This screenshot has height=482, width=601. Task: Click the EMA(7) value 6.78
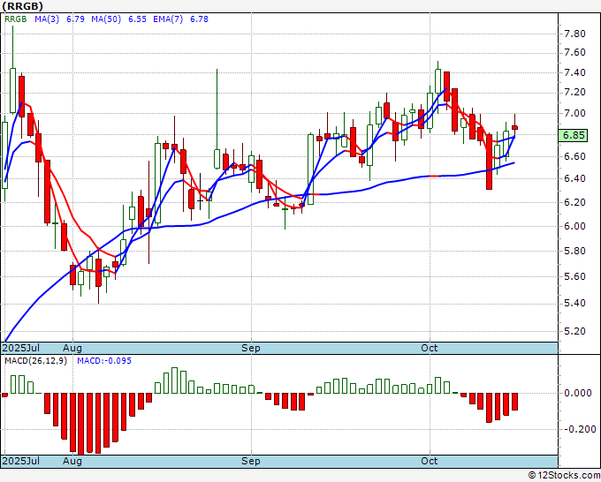pos(200,19)
